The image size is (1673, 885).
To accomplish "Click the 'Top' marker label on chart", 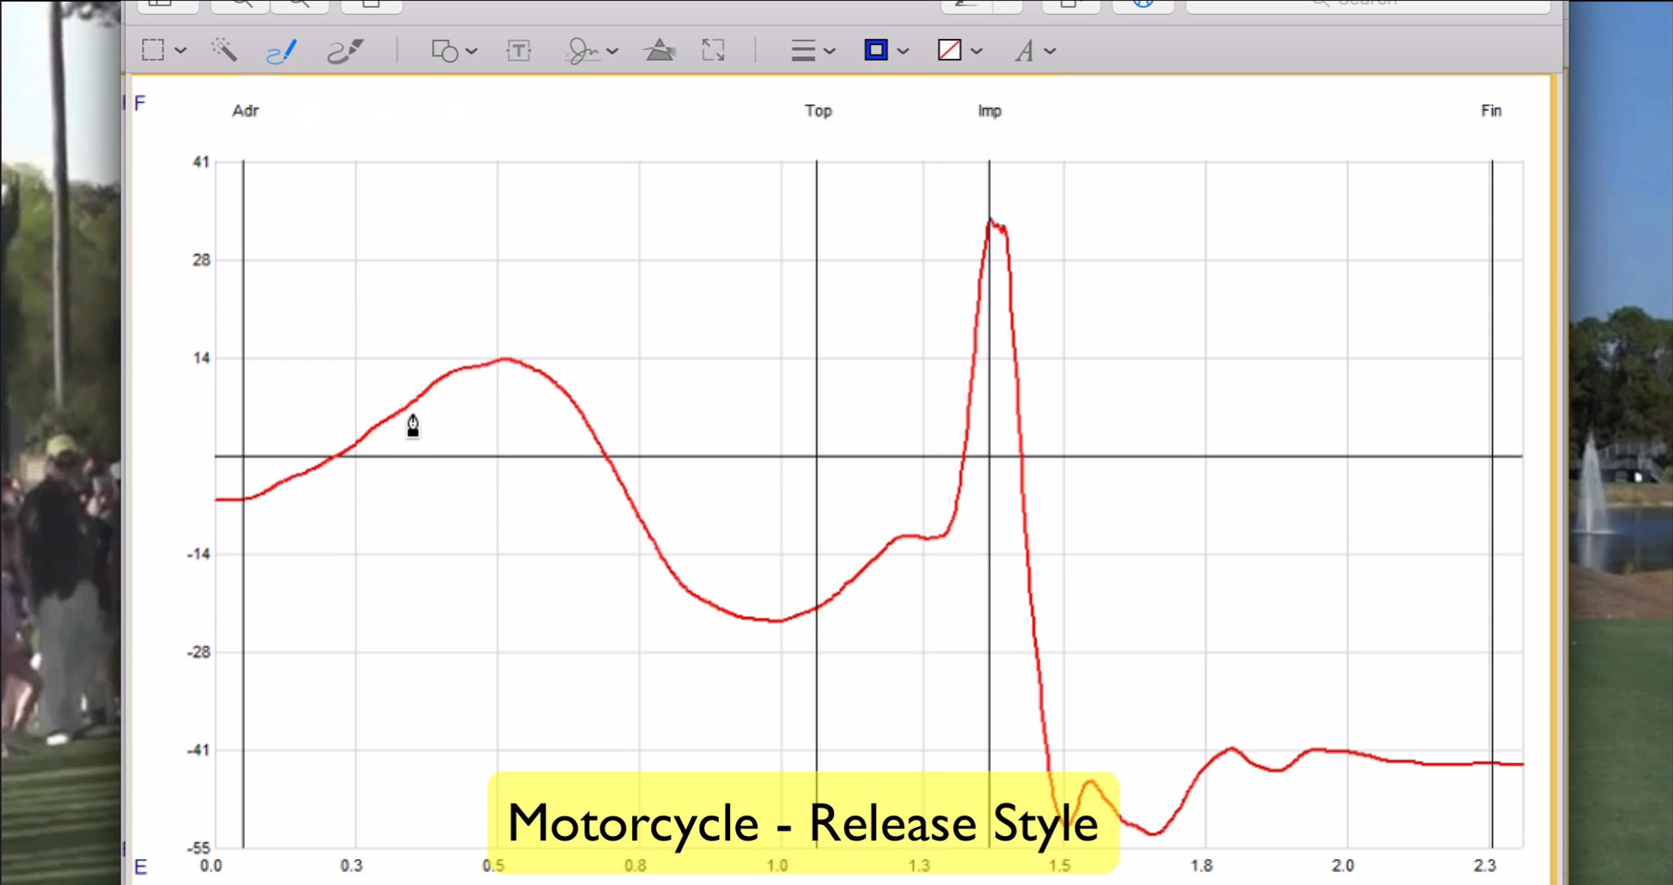I will pos(818,110).
